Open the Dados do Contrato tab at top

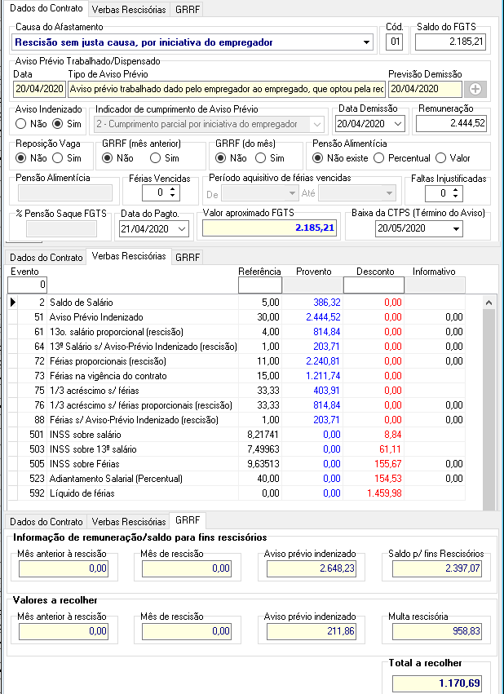pos(46,8)
